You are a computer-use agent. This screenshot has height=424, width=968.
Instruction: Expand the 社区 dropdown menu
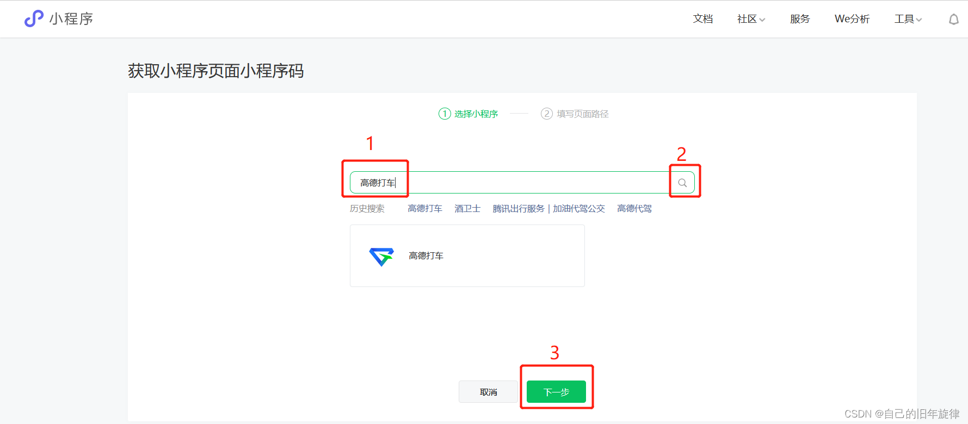751,19
